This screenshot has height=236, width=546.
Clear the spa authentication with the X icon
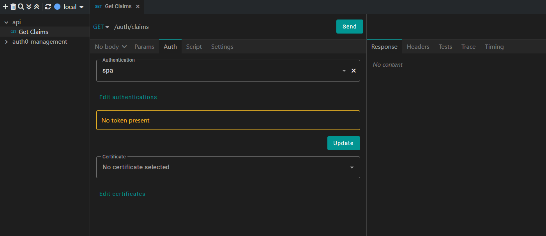coord(353,71)
